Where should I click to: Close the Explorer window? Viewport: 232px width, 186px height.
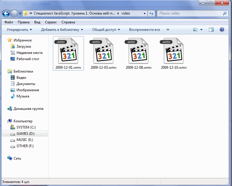tap(222, 3)
